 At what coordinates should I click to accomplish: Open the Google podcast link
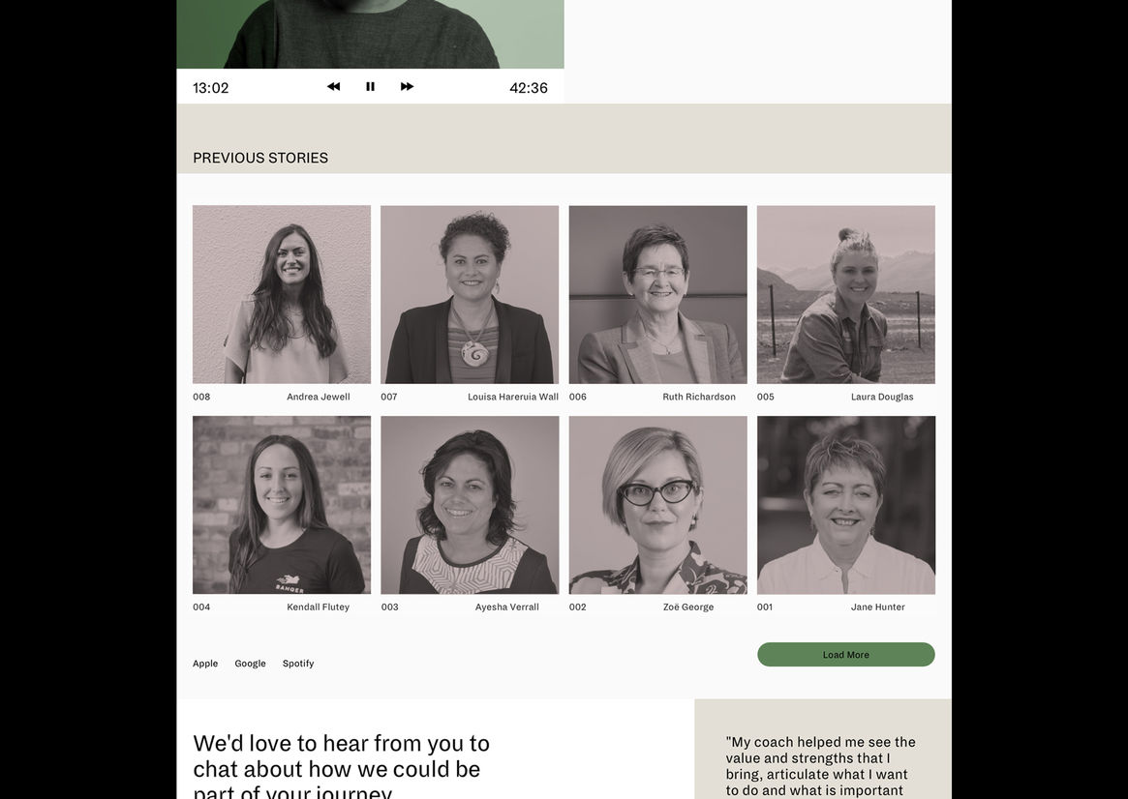[x=251, y=664]
